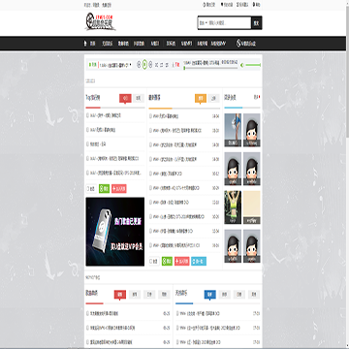This screenshot has width=349, height=349.
Task: Click the site logo in the header
Action: [101, 22]
